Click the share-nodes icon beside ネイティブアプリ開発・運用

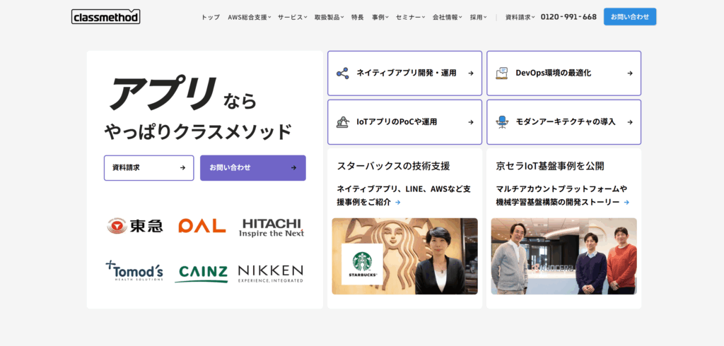click(342, 73)
